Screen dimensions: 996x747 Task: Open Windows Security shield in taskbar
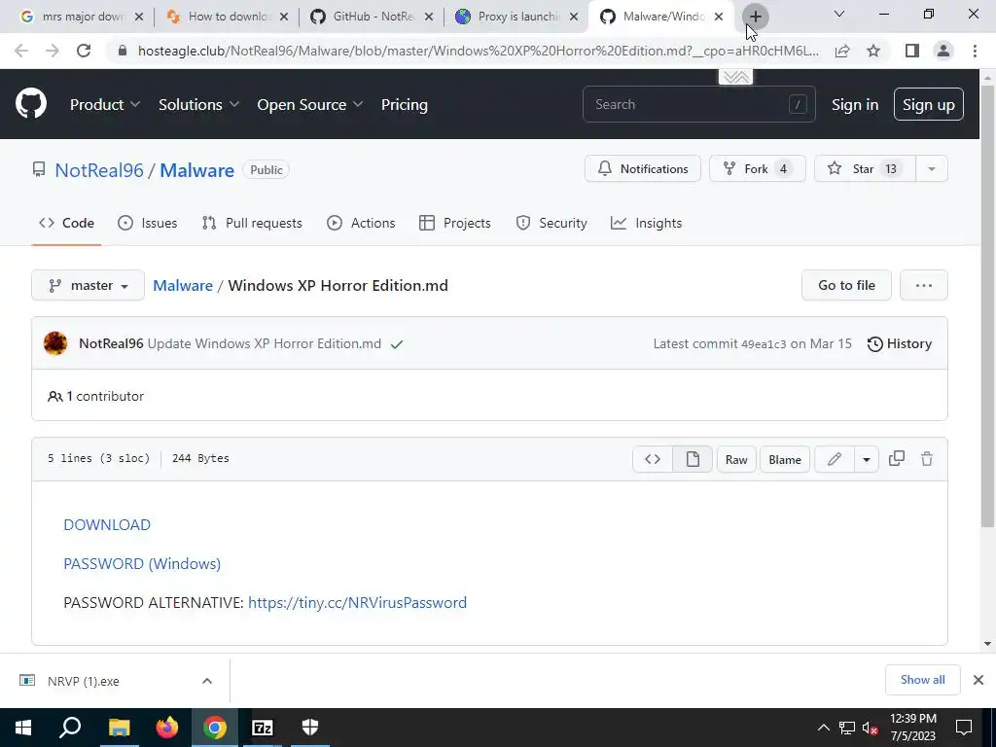(310, 728)
